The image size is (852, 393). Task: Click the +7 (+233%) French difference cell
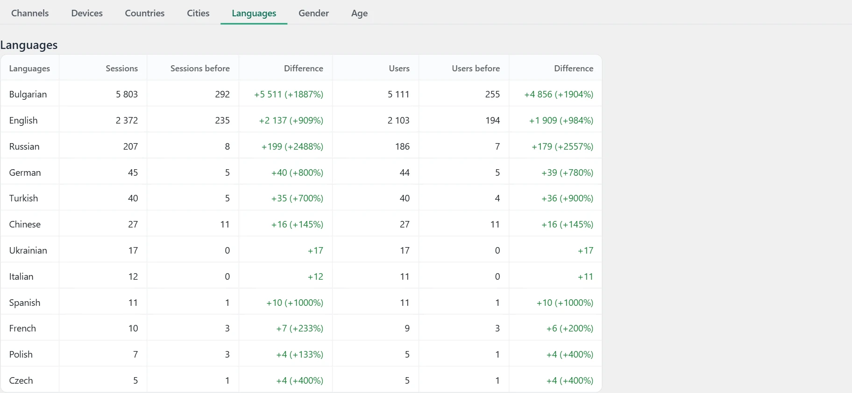click(x=300, y=328)
